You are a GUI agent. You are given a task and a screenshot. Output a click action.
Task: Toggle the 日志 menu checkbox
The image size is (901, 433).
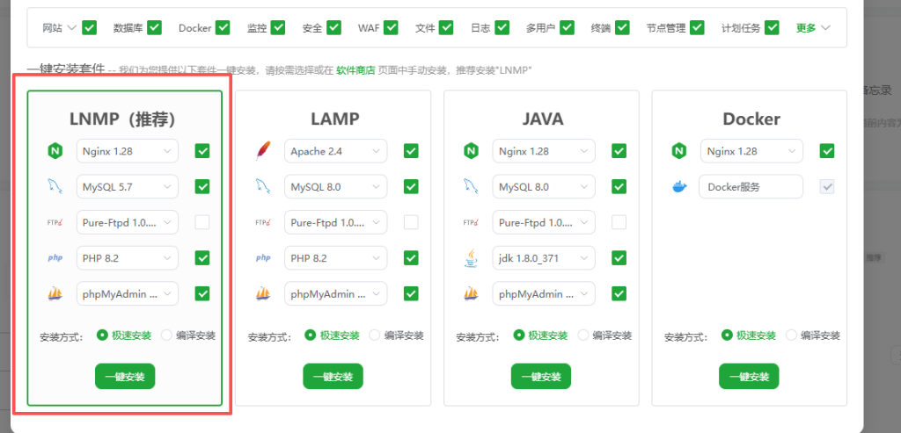(502, 27)
